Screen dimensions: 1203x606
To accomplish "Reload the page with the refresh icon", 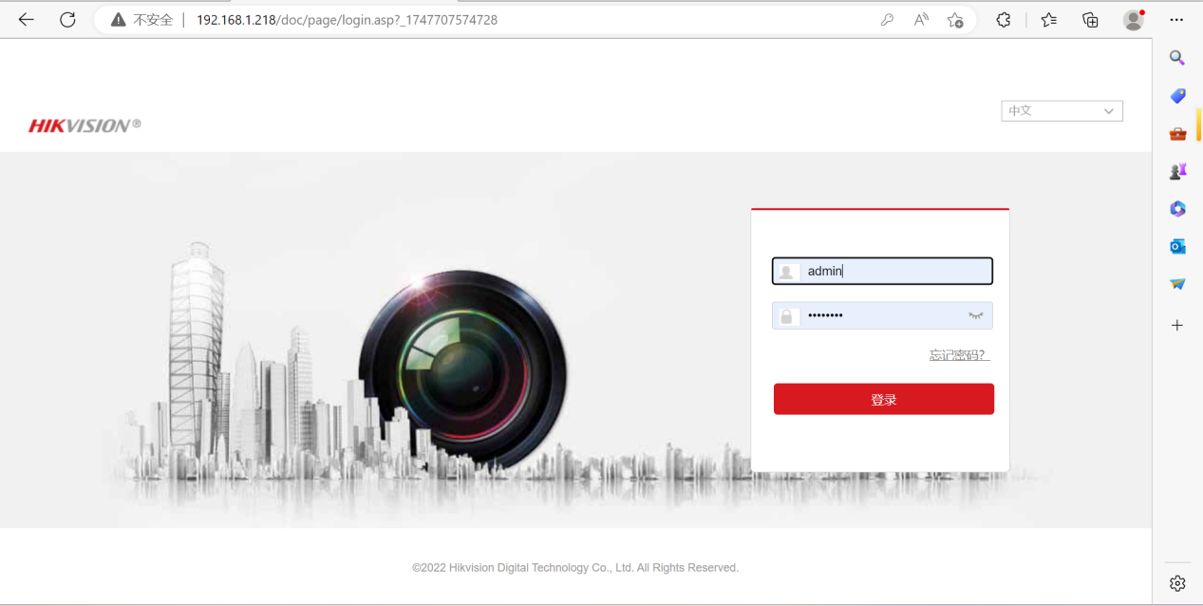I will (67, 20).
